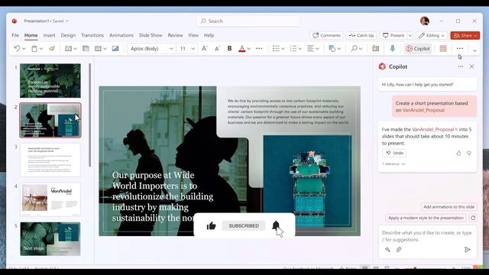Toggle the Copilot pane button
Screen dimensions: 489x275
[x=418, y=49]
